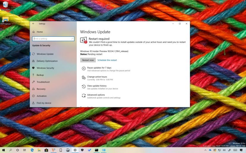Image resolution: width=246 pixels, height=153 pixels.
Task: Open the touch keyboard tray icon
Action: click(x=235, y=150)
